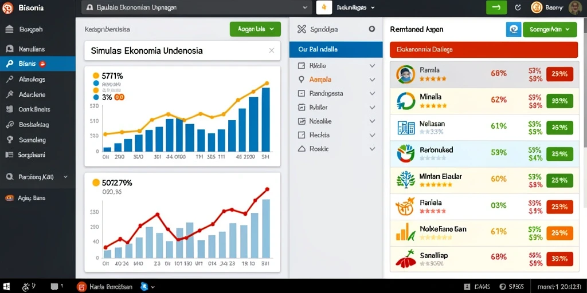Click the blue icon beside the Songan button
This screenshot has height=293, width=587.
[x=513, y=29]
